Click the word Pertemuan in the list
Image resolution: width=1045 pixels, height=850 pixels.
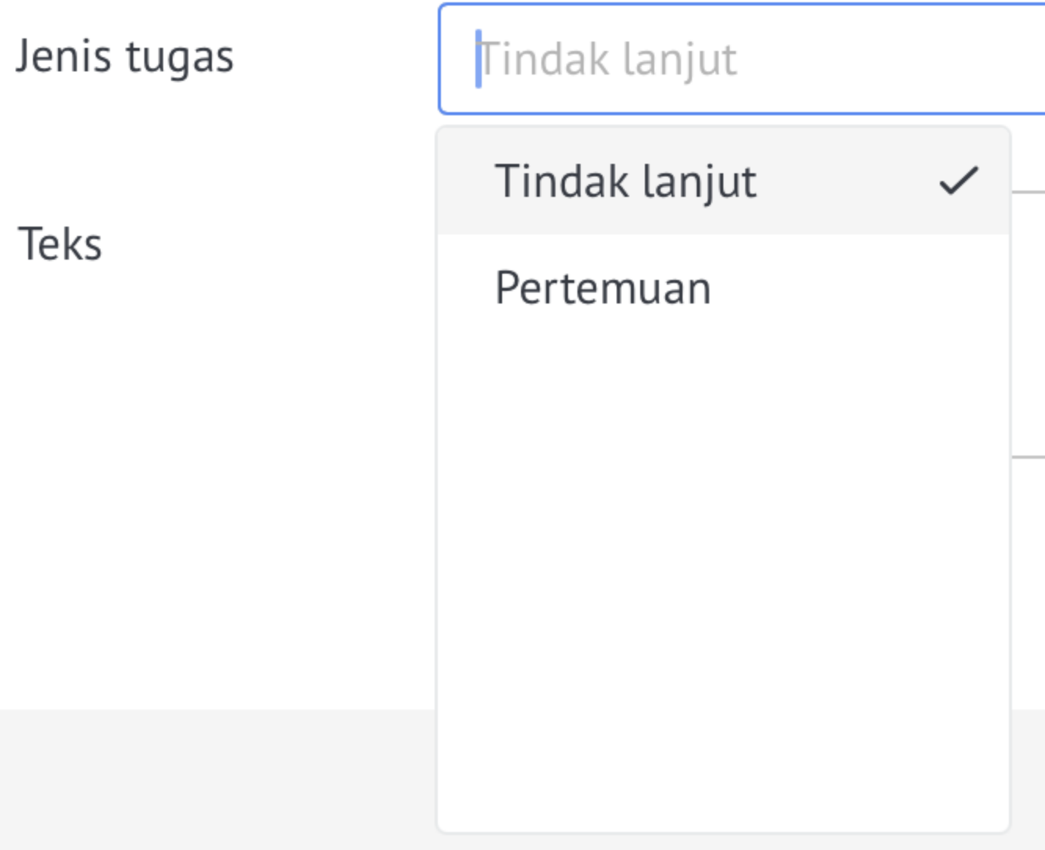point(603,288)
